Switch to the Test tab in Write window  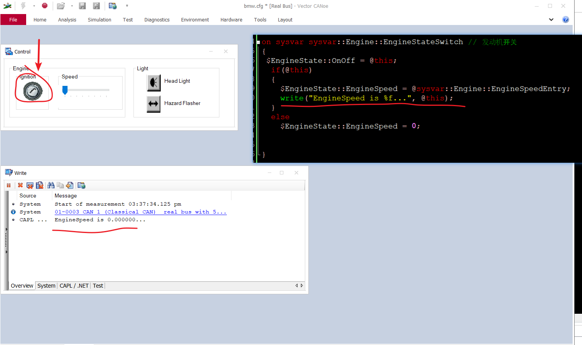pyautogui.click(x=98, y=286)
